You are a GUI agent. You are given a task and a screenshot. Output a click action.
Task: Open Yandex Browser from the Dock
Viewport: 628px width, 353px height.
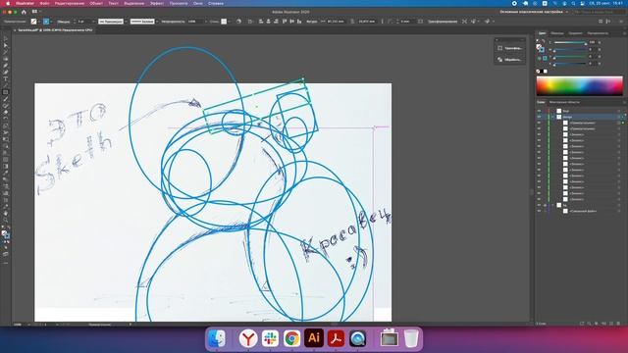248,338
